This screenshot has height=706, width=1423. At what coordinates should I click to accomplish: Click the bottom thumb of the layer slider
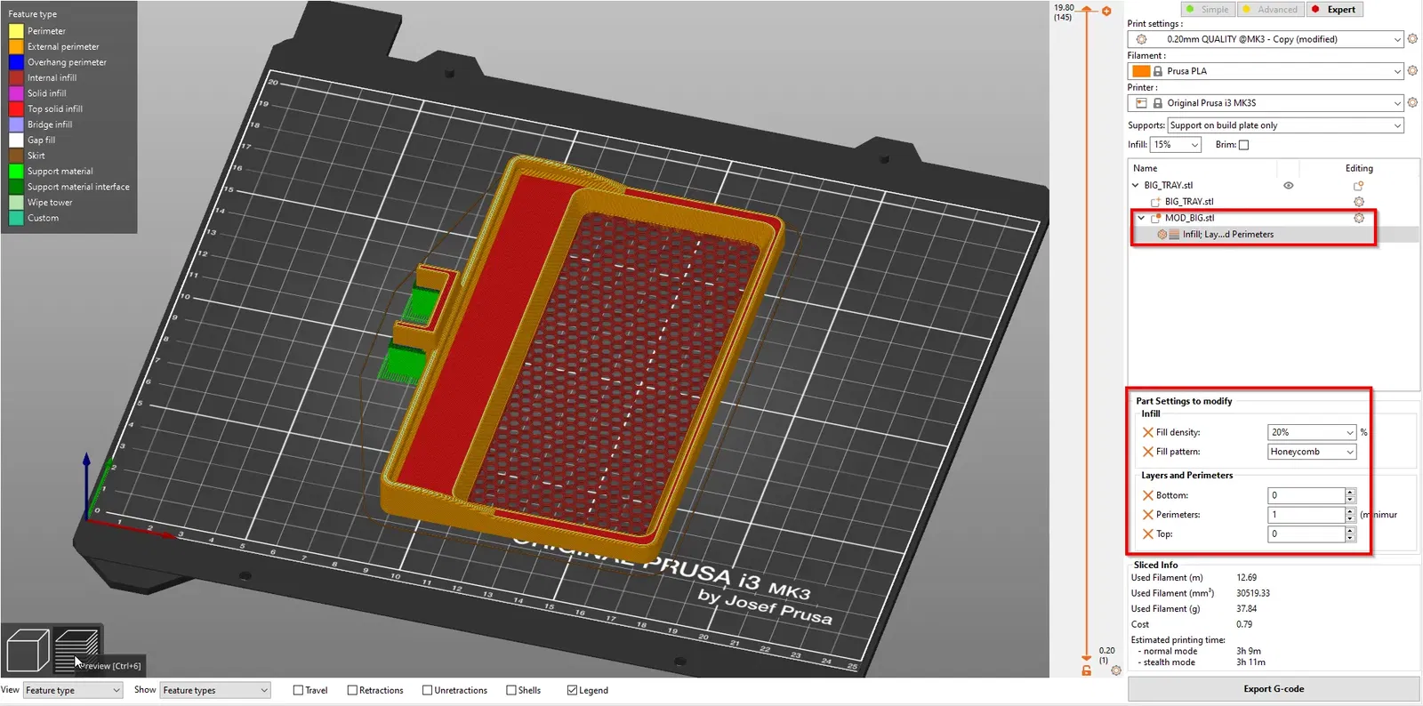[1086, 658]
